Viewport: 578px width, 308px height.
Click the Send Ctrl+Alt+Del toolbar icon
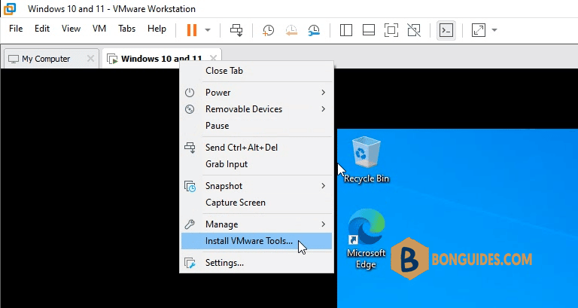[x=236, y=30]
